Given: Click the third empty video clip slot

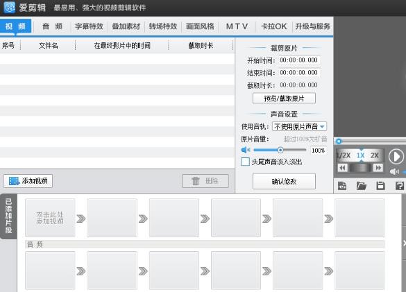Looking at the screenshot, I should tap(174, 218).
